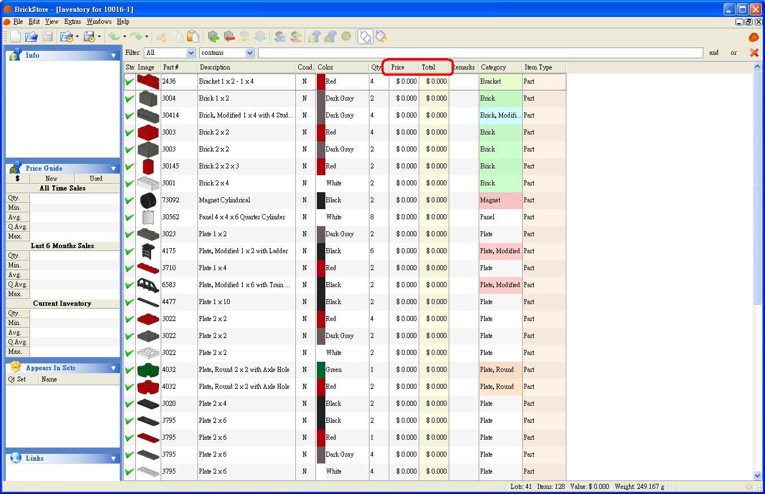
Task: Open the View menu
Action: (x=51, y=21)
